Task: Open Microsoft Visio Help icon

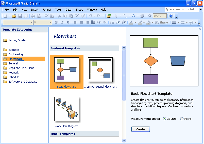Action: [x=171, y=16]
